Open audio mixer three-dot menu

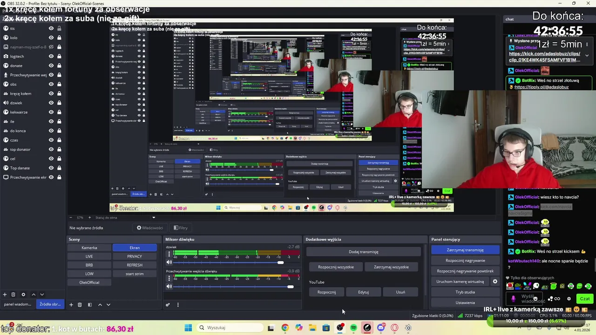tap(177, 305)
